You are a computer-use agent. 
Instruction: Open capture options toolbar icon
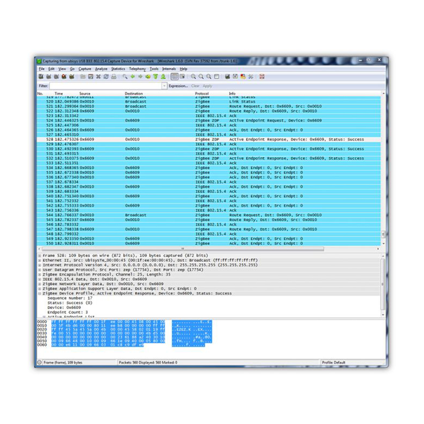tap(49, 77)
